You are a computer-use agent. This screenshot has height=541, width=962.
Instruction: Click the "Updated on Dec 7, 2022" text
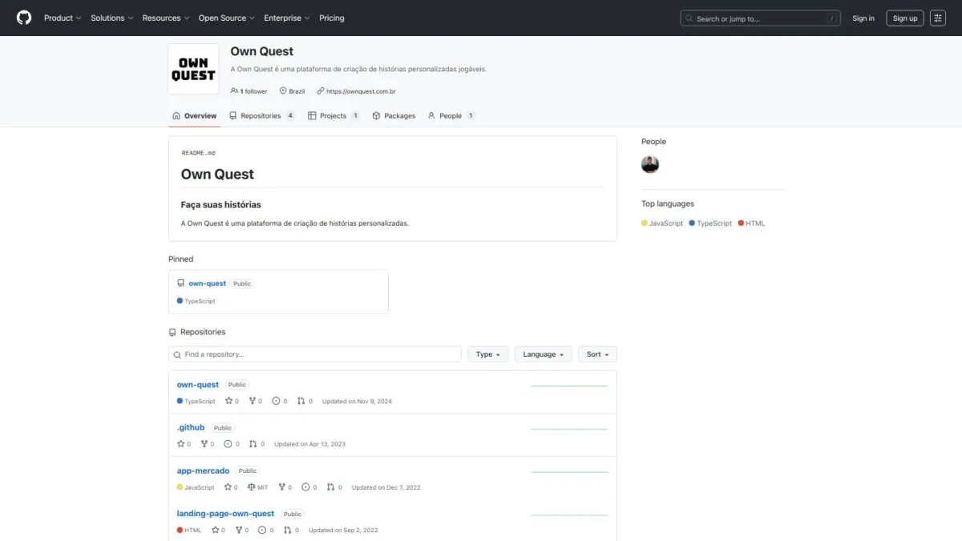386,487
